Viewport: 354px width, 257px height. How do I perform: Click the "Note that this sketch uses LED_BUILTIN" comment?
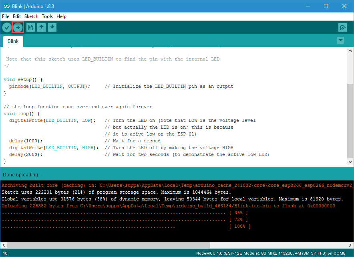(x=113, y=59)
